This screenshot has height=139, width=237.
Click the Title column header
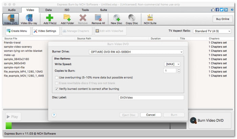click(192, 39)
